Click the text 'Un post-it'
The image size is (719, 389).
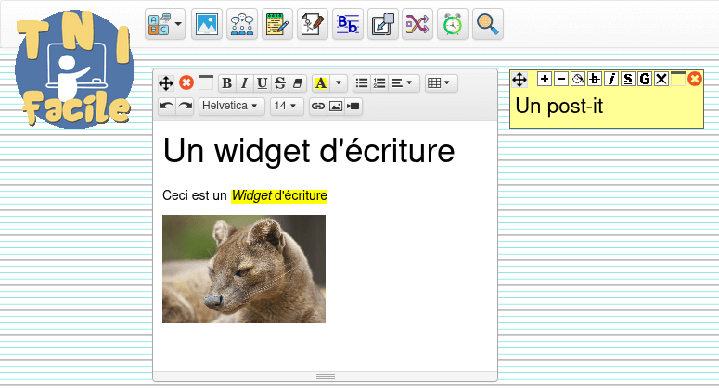(559, 107)
